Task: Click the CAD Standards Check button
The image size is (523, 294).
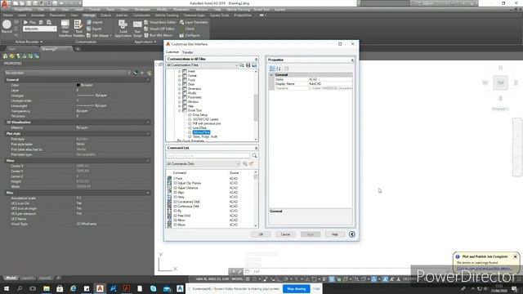Action: point(187,29)
